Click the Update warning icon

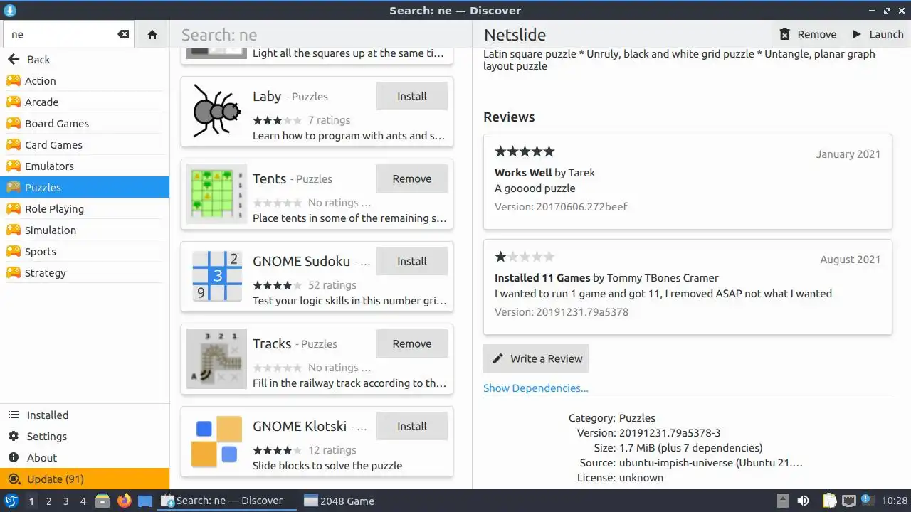pos(13,479)
